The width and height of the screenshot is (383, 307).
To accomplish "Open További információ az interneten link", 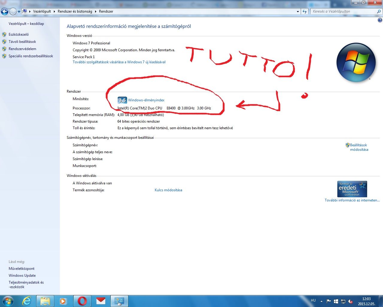I will click(352, 200).
